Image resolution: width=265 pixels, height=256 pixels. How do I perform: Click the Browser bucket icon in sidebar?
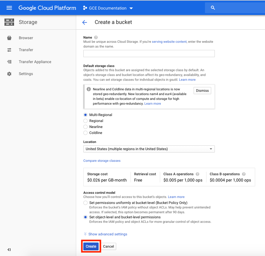(x=9, y=38)
